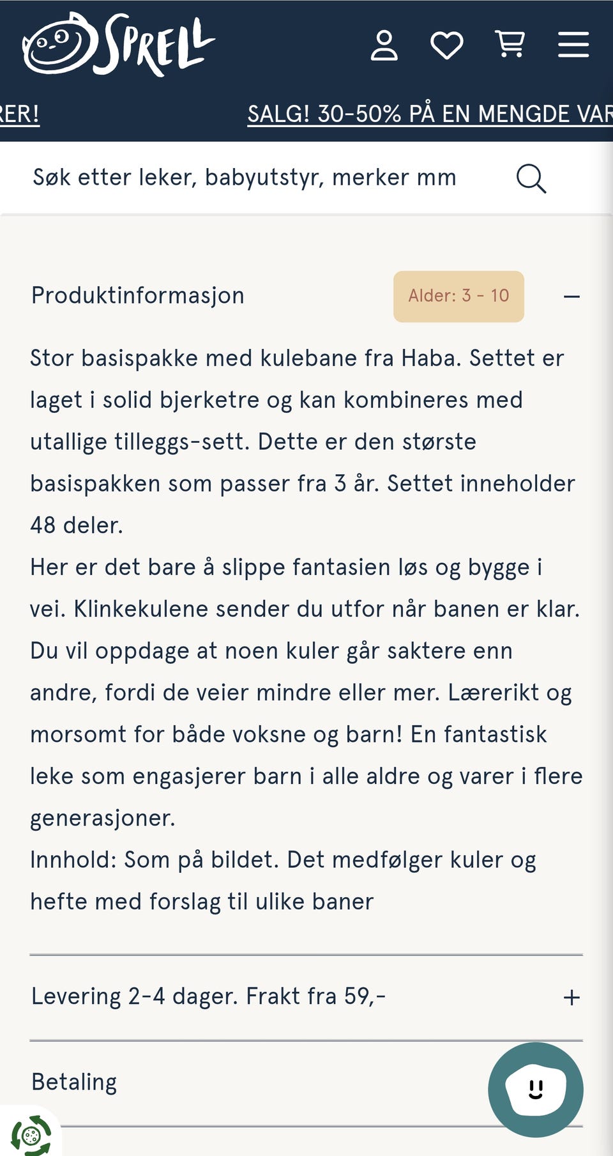Select the Betaling heading
This screenshot has height=1156, width=613.
click(x=73, y=1082)
